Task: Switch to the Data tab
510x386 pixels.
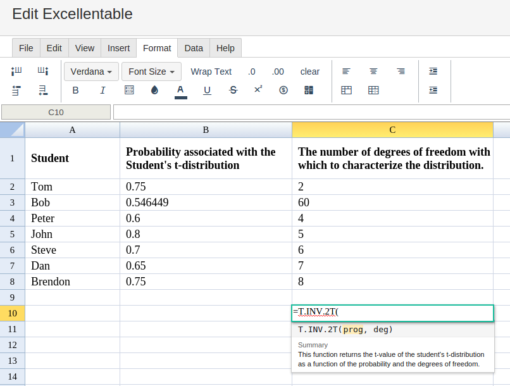Action: [x=194, y=48]
